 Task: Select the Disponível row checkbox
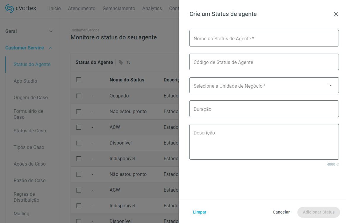pos(79,143)
